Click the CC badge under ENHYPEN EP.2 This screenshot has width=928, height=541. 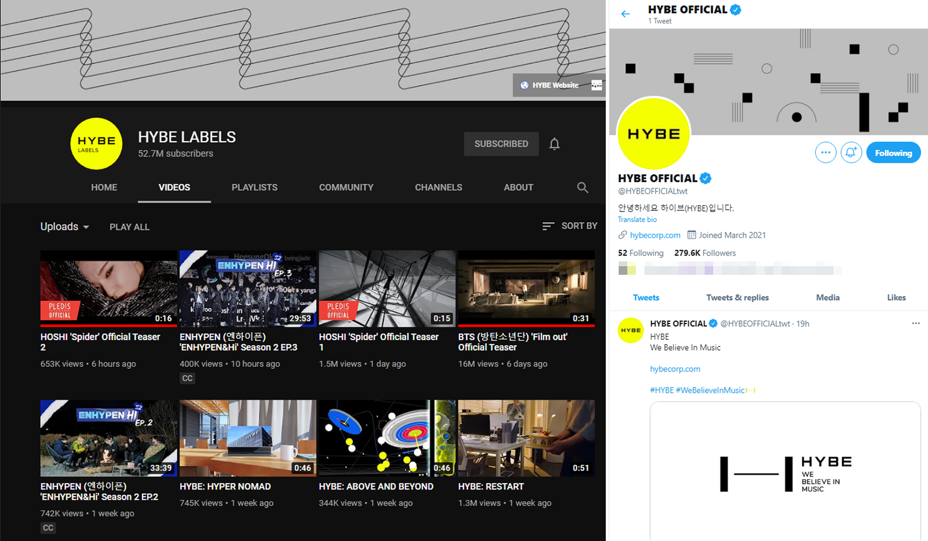pyautogui.click(x=48, y=528)
